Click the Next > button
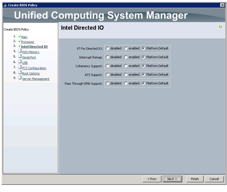Viewport: 227px width, 192px height. [x=172, y=179]
